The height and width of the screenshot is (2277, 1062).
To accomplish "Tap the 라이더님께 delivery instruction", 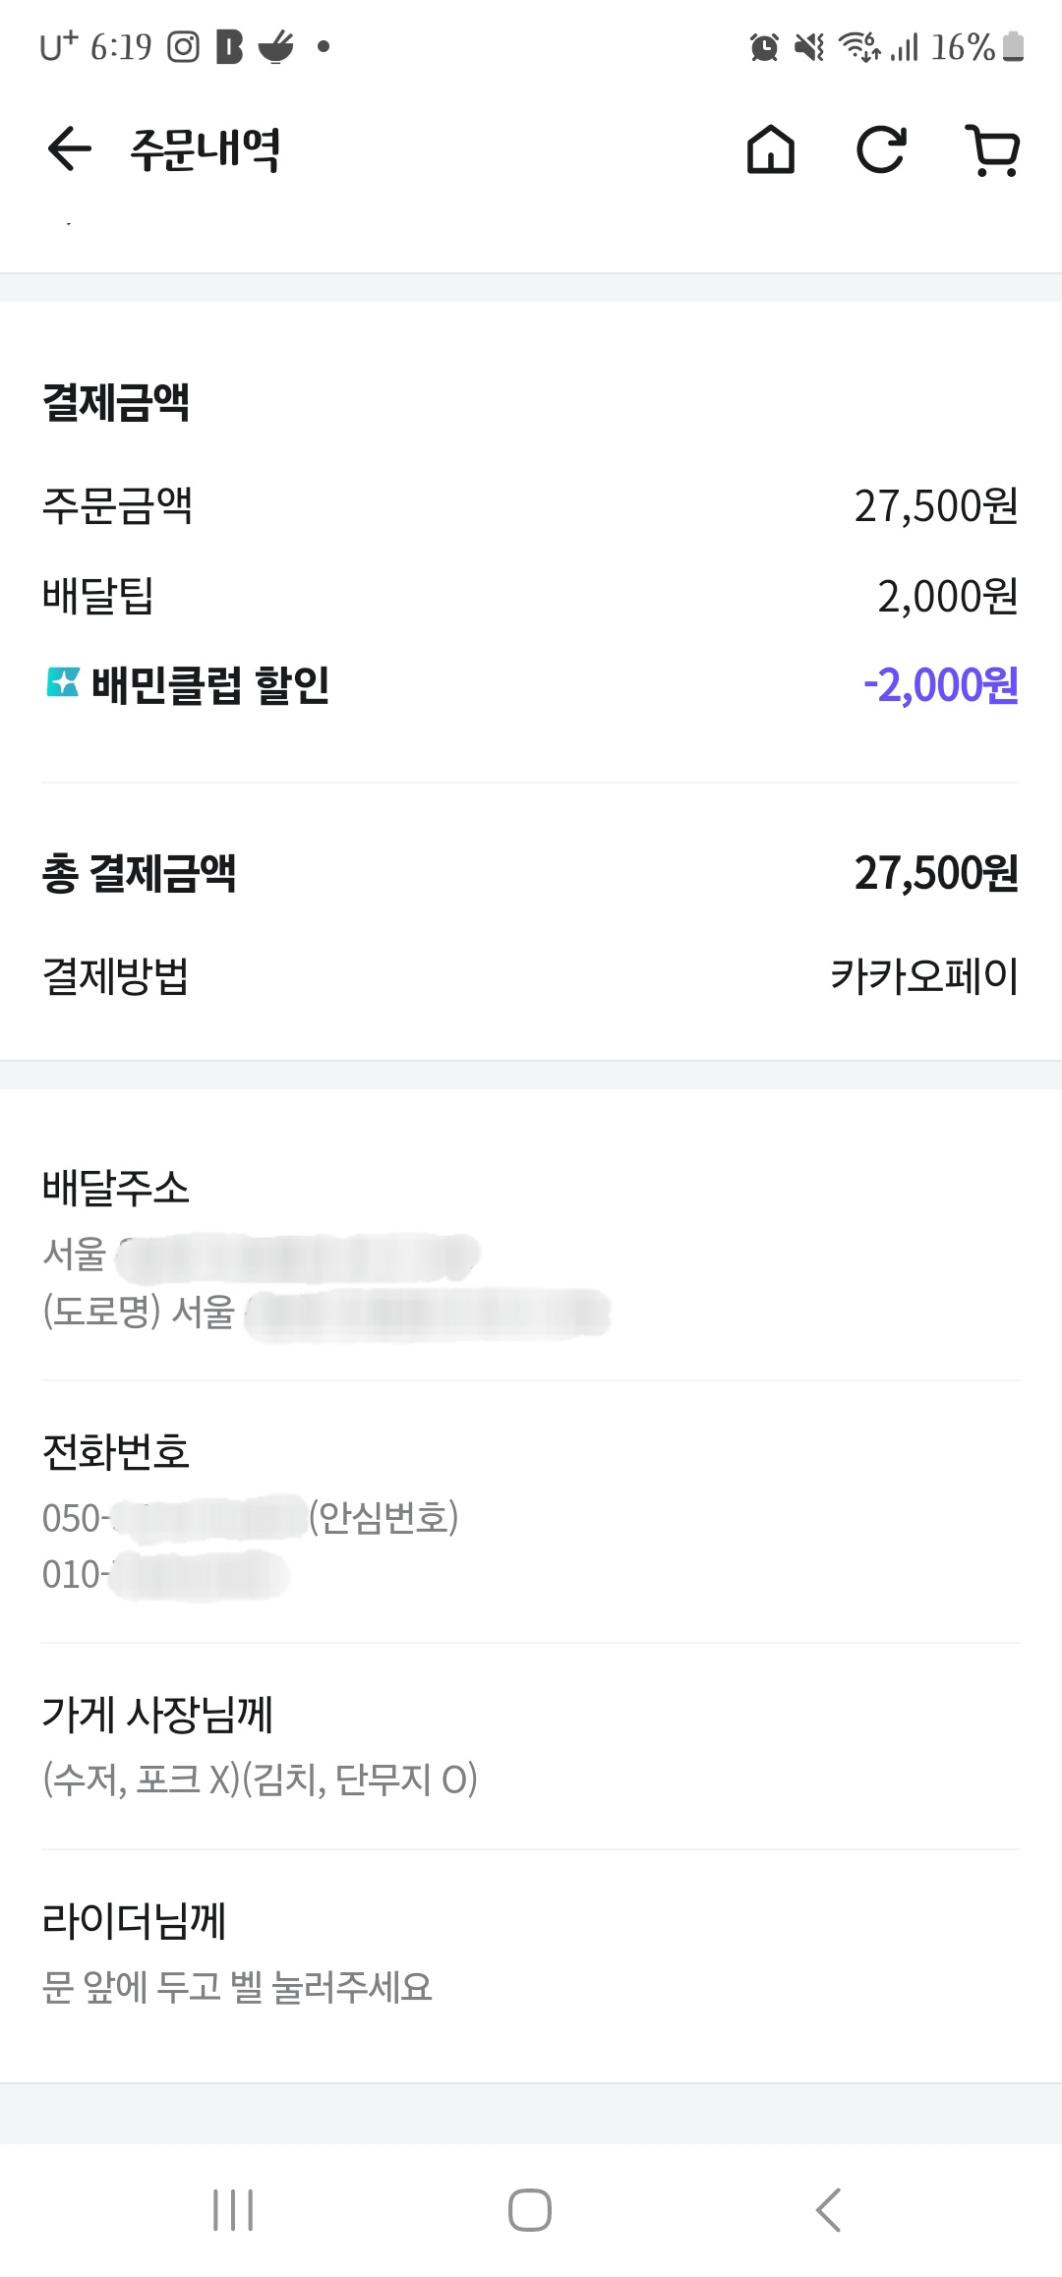I will pyautogui.click(x=237, y=1987).
